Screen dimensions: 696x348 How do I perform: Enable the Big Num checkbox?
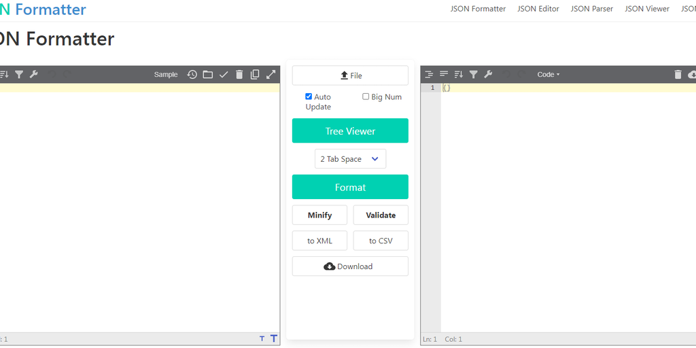coord(366,97)
